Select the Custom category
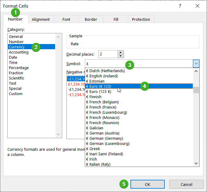Image resolution: width=207 pixels, height=192 pixels. pos(32,94)
